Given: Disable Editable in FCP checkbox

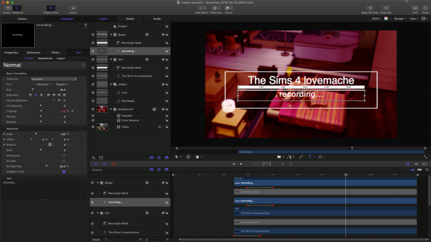Looking at the screenshot, I should coord(64,171).
